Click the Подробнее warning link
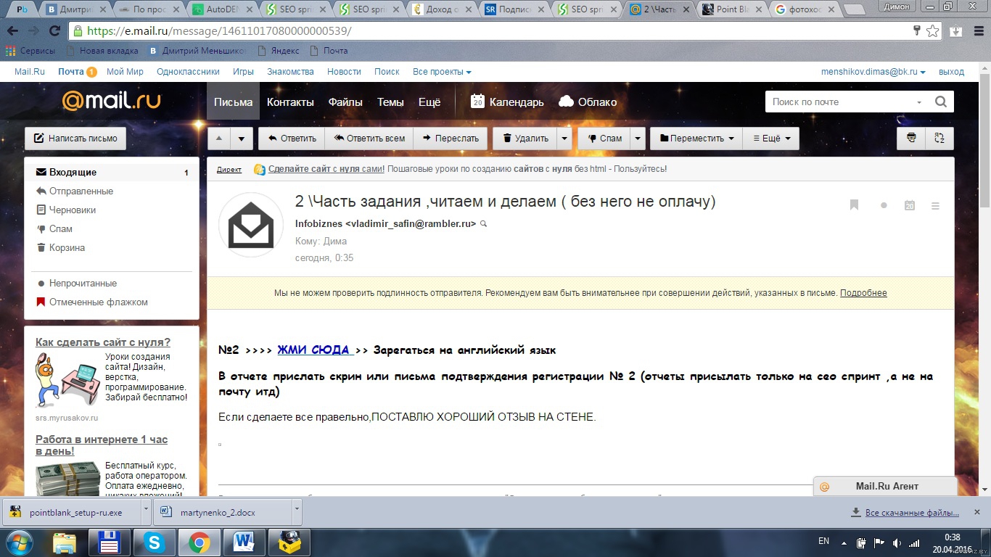Image resolution: width=991 pixels, height=557 pixels. click(863, 293)
